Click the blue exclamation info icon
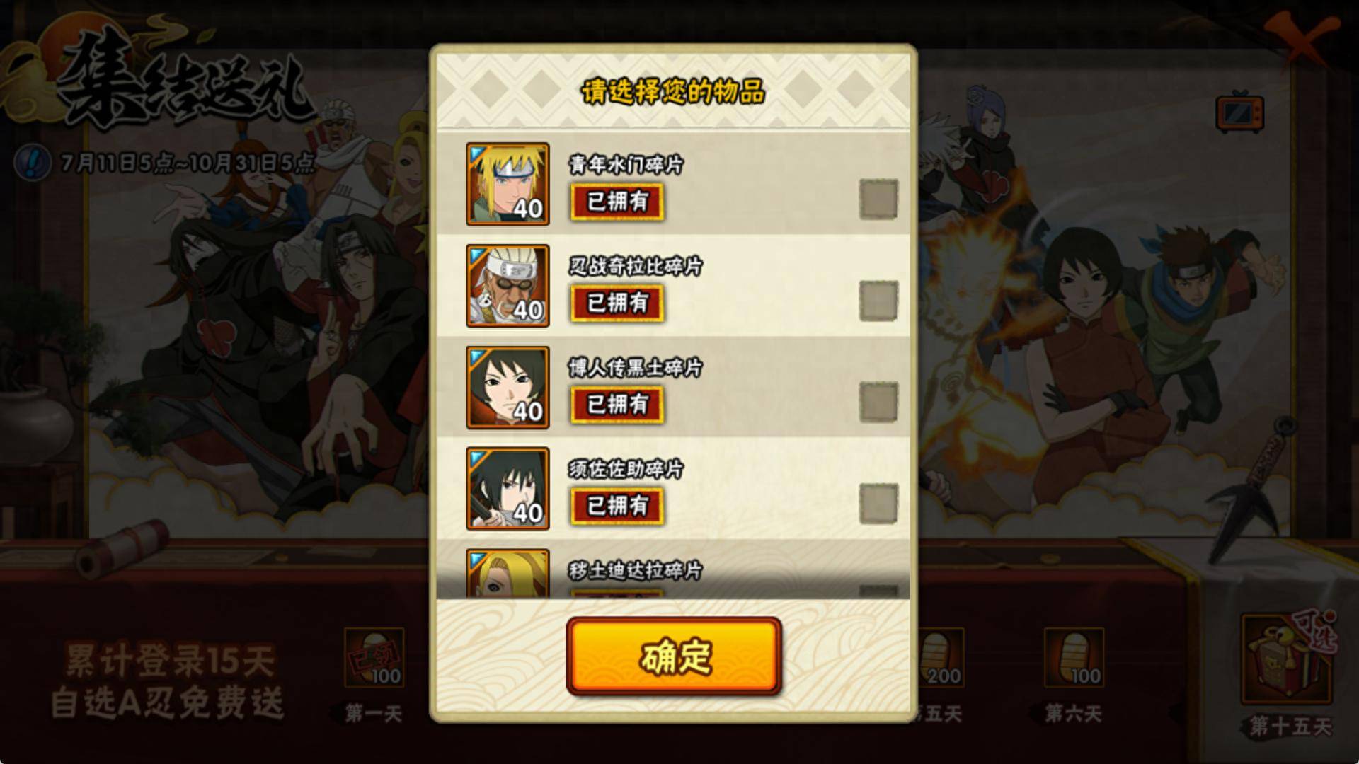 33,163
